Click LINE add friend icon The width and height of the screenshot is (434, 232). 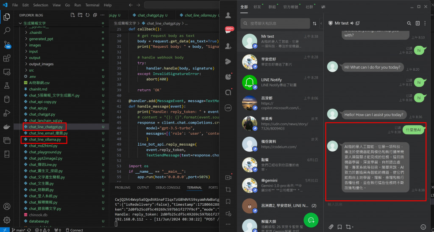(228, 46)
